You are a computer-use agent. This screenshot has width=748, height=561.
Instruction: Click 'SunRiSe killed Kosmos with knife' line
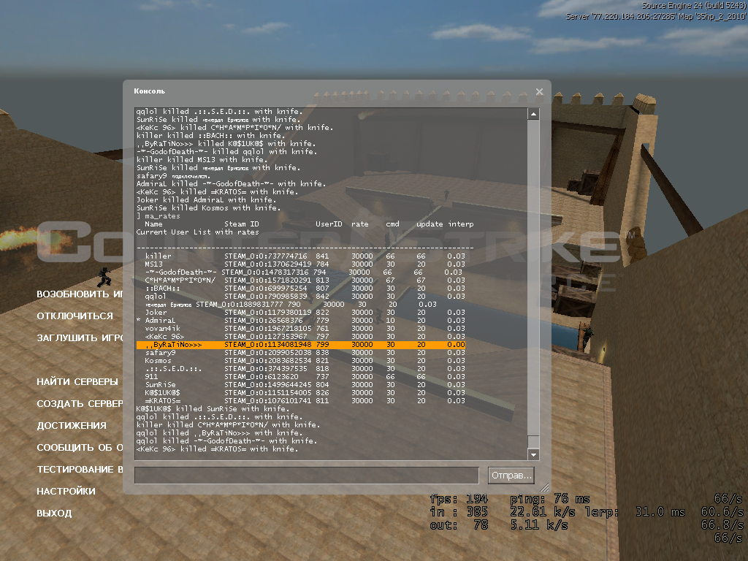point(208,208)
